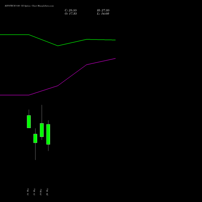The width and height of the screenshot is (202, 202).
Task: Click the 20 May candlestick
Action: pyautogui.click(x=48, y=134)
